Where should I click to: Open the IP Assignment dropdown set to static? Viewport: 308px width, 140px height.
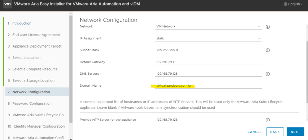tap(208, 39)
